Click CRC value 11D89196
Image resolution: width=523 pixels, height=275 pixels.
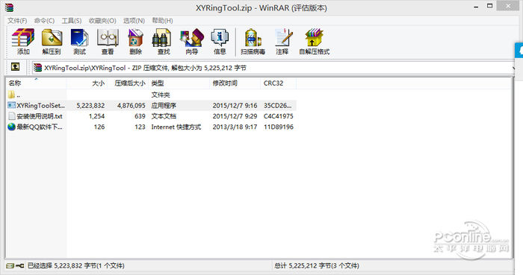(279, 127)
